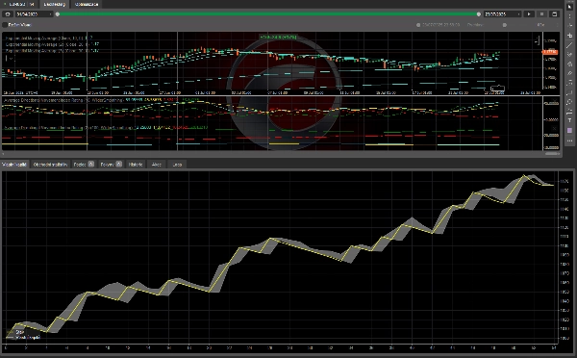Select the text tool in drawing toolbar
The image size is (577, 358).
point(569,121)
